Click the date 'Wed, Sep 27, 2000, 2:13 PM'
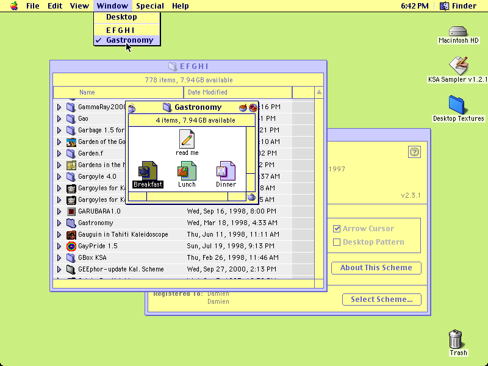The height and width of the screenshot is (366, 488). pos(231,269)
